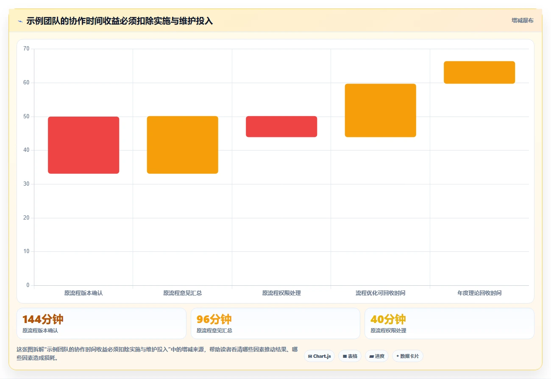Click the y-axis value 60
Screen dimensions: 551x379
tap(26, 83)
